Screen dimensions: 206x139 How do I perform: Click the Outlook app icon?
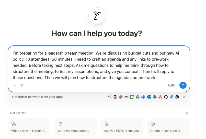tap(149, 97)
